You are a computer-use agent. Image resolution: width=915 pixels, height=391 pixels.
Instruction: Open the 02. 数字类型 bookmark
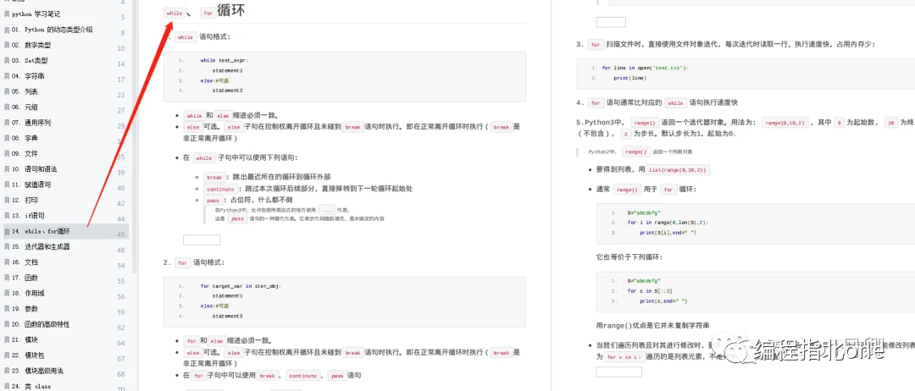click(31, 45)
